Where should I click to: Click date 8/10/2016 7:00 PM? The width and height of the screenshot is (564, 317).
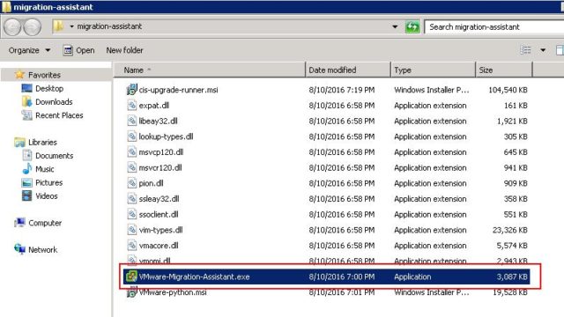click(x=342, y=276)
